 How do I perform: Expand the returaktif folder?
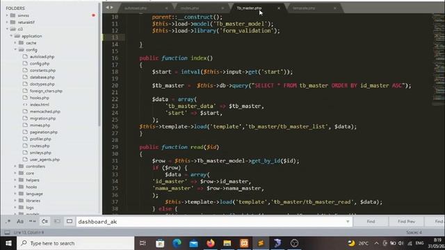point(7,22)
